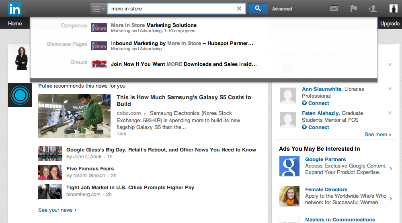Screen dimensions: 402x223
Task: Click the More In Store company logo
Action: 99,28
